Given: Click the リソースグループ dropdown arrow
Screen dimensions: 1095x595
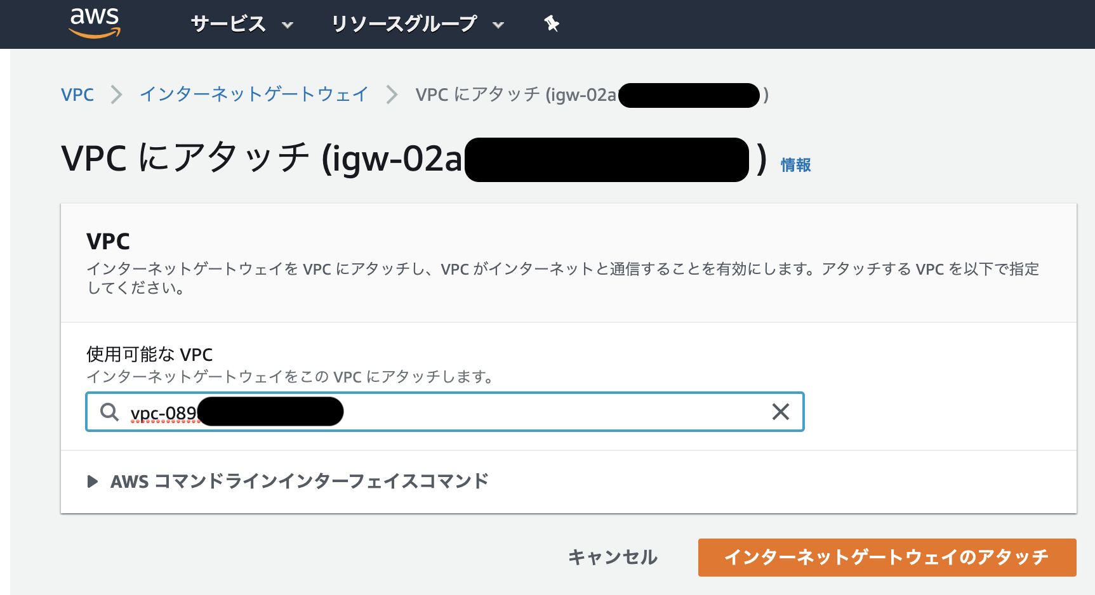Looking at the screenshot, I should [498, 25].
